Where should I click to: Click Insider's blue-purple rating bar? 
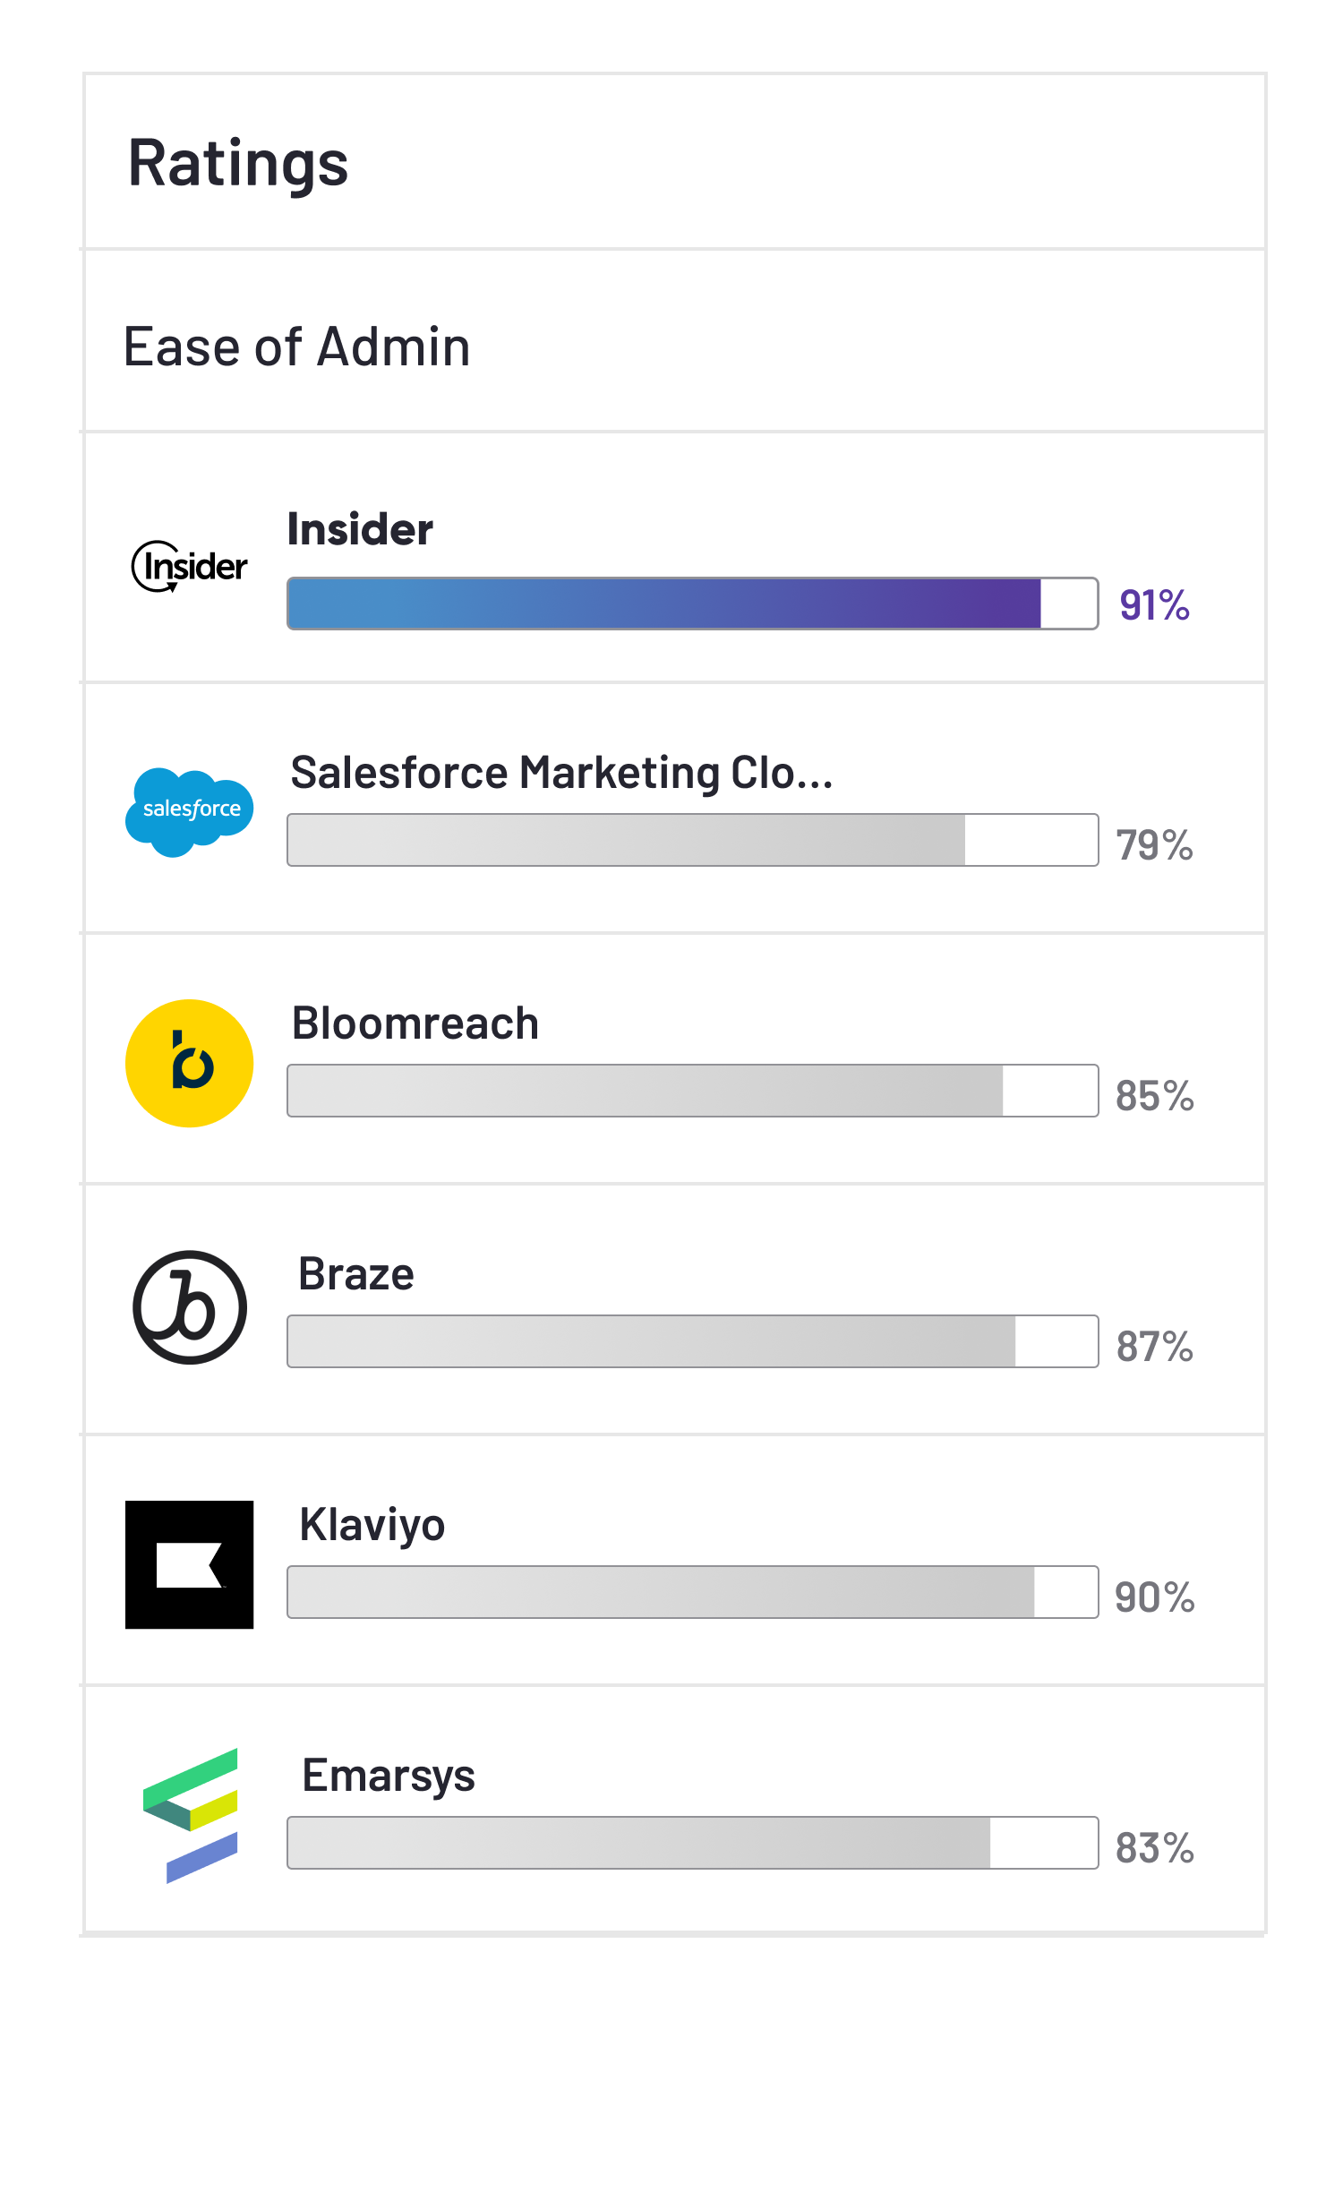692,604
